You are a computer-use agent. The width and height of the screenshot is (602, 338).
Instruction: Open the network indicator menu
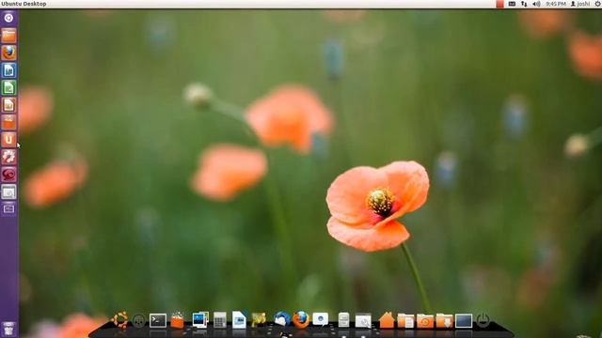(x=524, y=4)
